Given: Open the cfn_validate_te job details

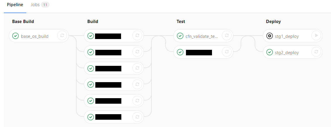Looking at the screenshot, I should 202,36.
